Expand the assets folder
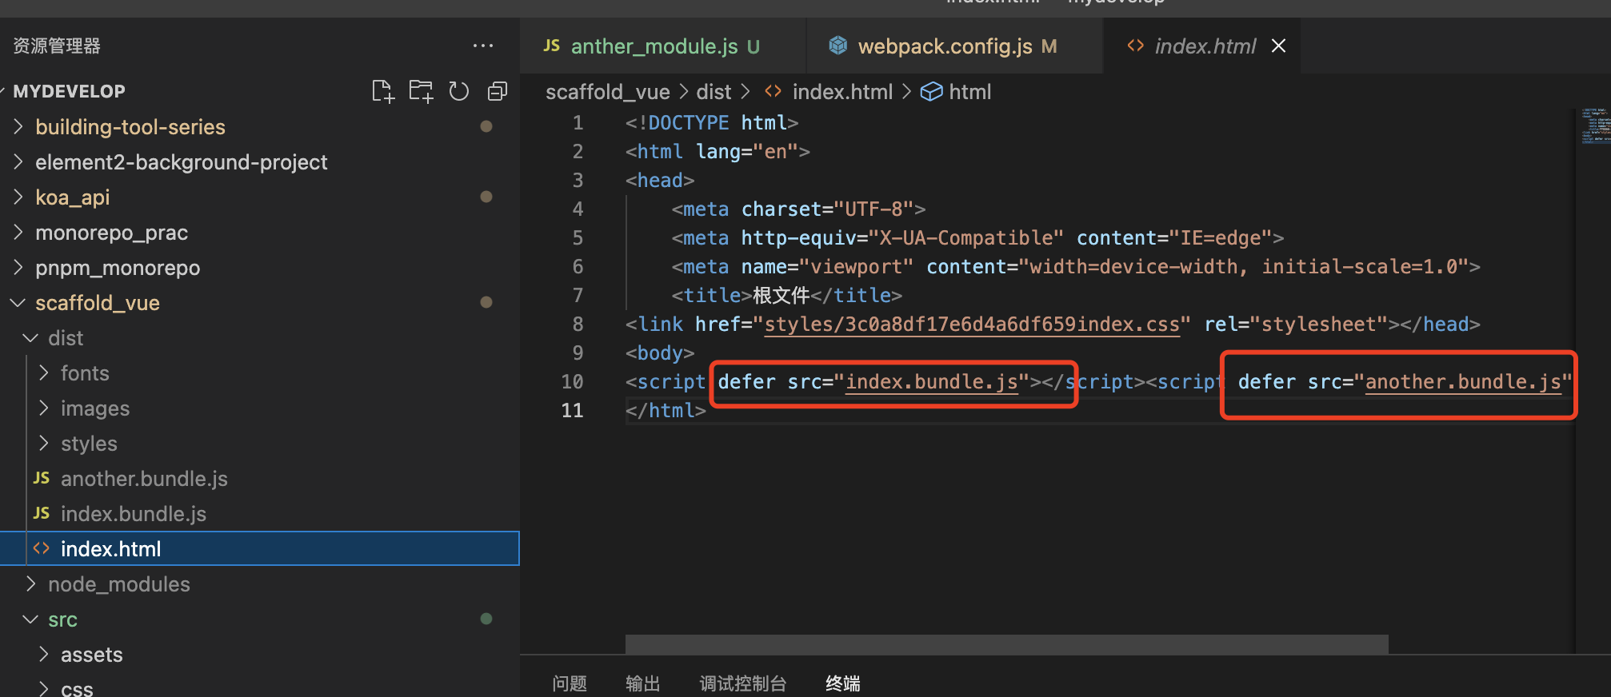Screen dimensions: 1611x697 (x=260, y=654)
